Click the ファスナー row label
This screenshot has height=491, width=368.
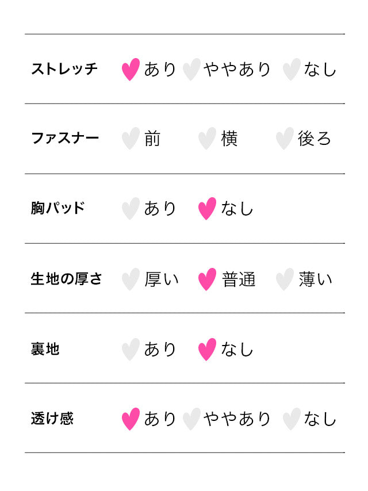point(64,138)
